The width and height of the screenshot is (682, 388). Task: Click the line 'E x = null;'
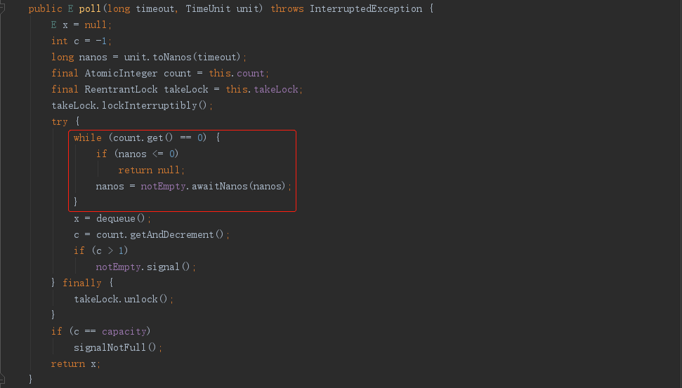coord(81,25)
